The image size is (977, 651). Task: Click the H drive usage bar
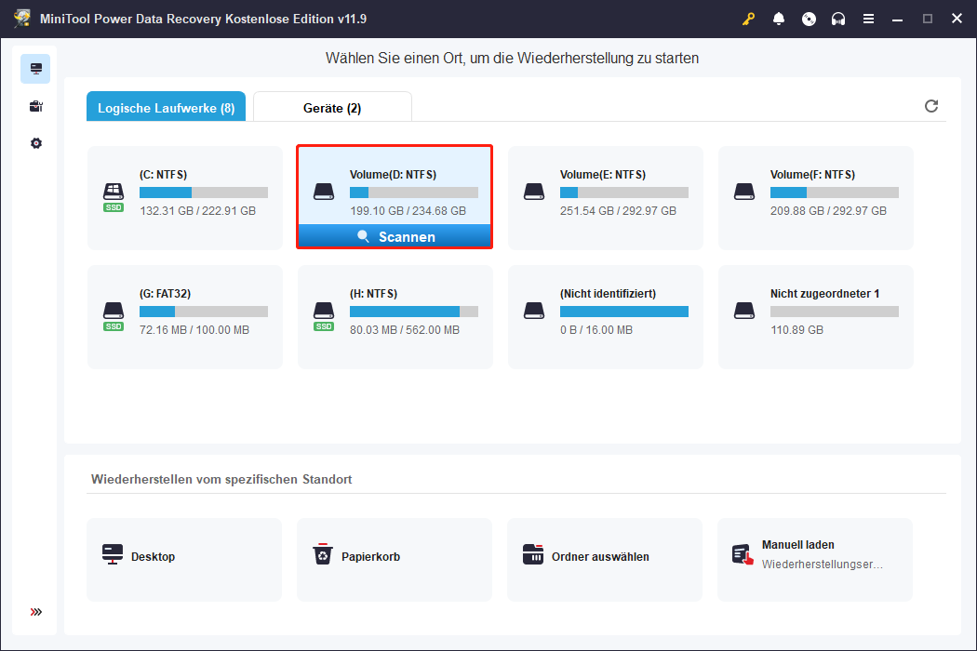414,312
